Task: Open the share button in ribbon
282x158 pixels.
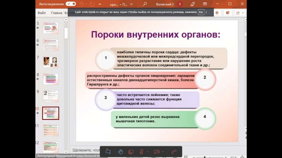Action: 238,13
